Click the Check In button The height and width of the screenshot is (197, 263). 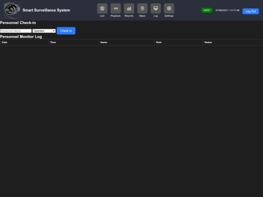pos(66,31)
